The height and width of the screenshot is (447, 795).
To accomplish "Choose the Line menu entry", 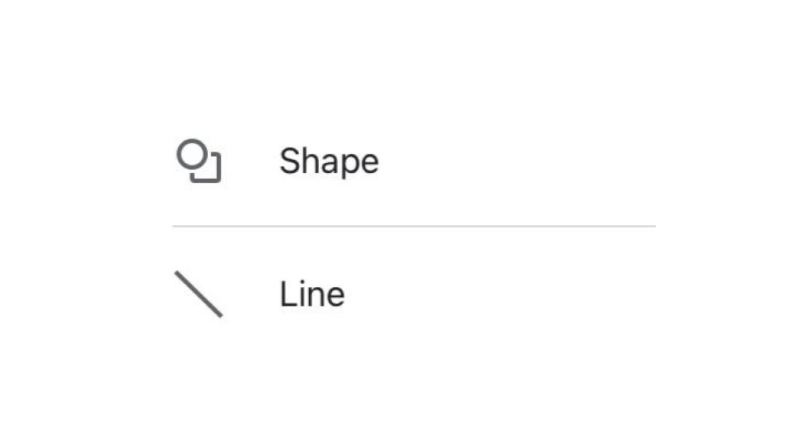I will tap(414, 294).
